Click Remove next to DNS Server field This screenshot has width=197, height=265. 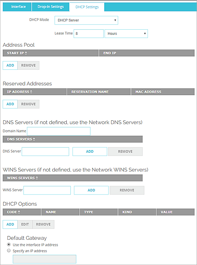pos(125,151)
